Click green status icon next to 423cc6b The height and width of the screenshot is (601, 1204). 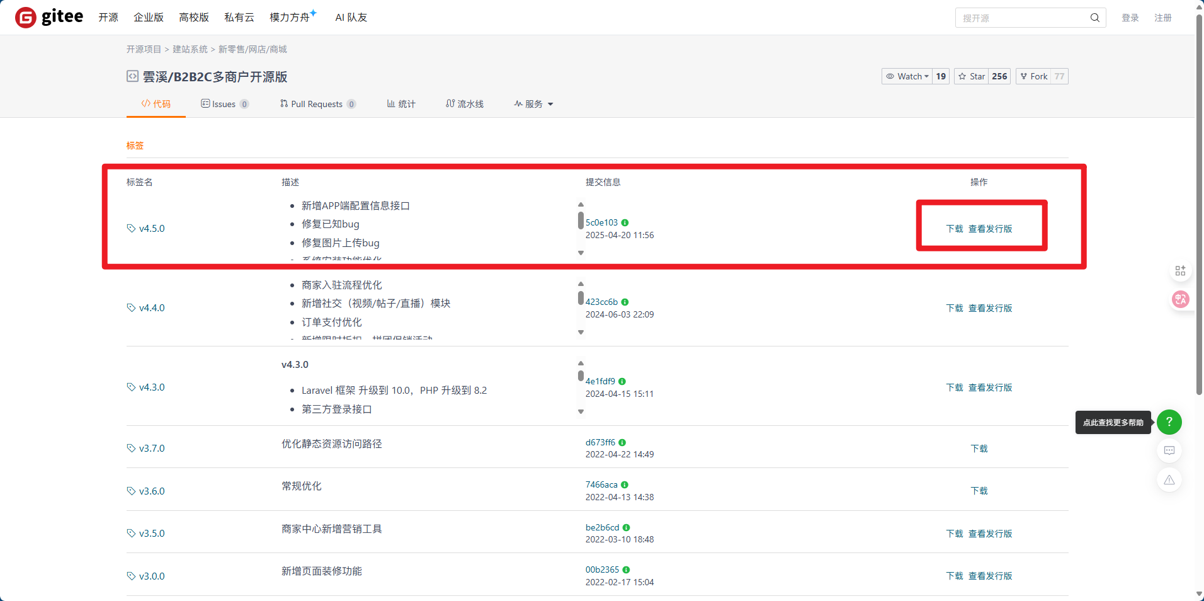(x=625, y=302)
